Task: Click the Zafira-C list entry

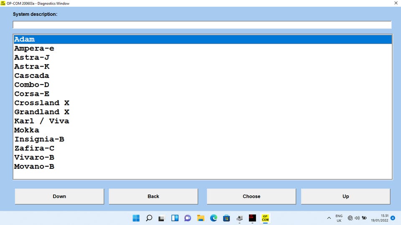Action: point(203,148)
